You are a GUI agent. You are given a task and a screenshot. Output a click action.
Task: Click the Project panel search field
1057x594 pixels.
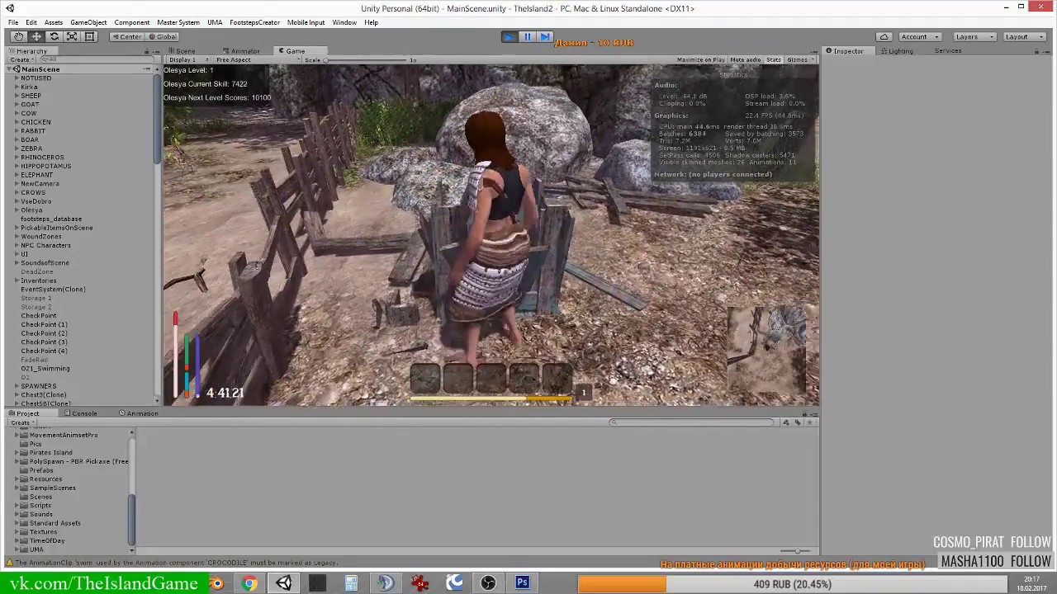(x=692, y=422)
